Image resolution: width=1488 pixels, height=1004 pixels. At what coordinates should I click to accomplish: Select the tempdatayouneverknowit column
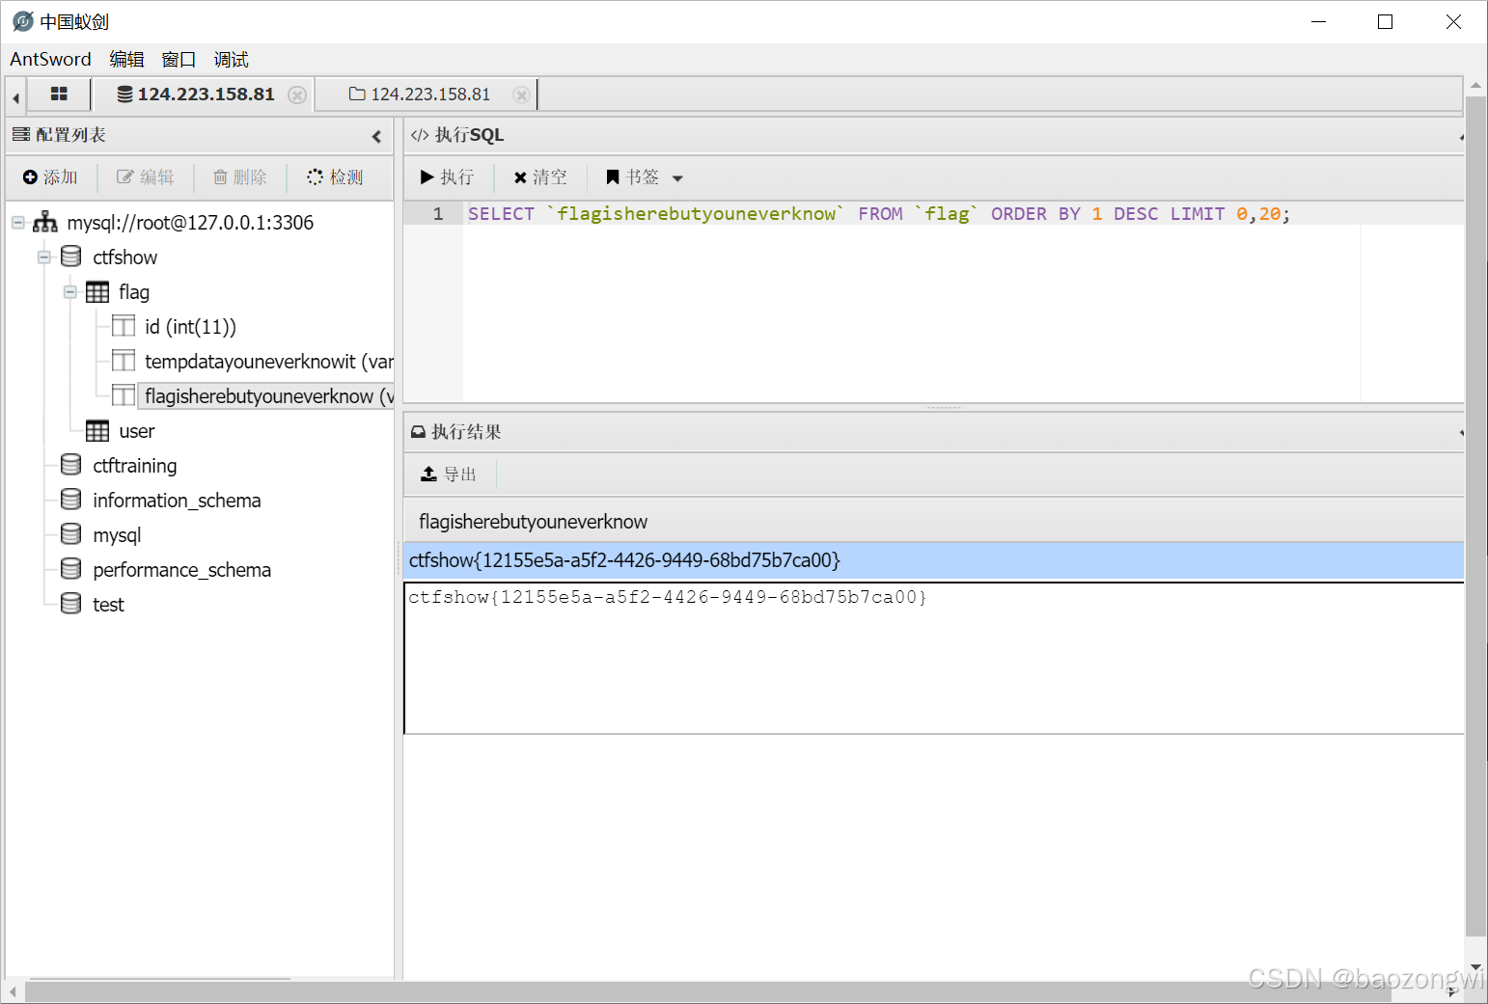(x=268, y=361)
